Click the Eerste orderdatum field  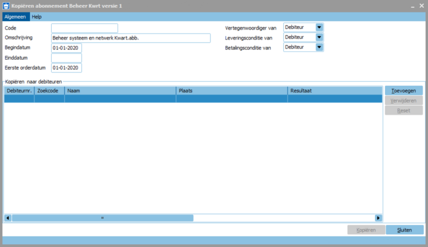click(66, 68)
